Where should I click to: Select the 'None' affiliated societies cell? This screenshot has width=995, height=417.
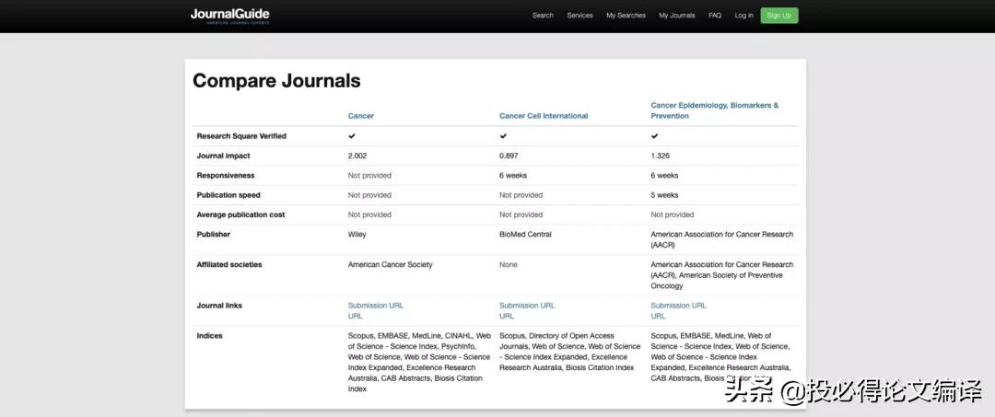pyautogui.click(x=509, y=265)
